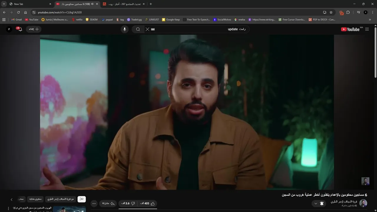The height and width of the screenshot is (212, 377).
Task: Click the video player area
Action: pos(187,112)
